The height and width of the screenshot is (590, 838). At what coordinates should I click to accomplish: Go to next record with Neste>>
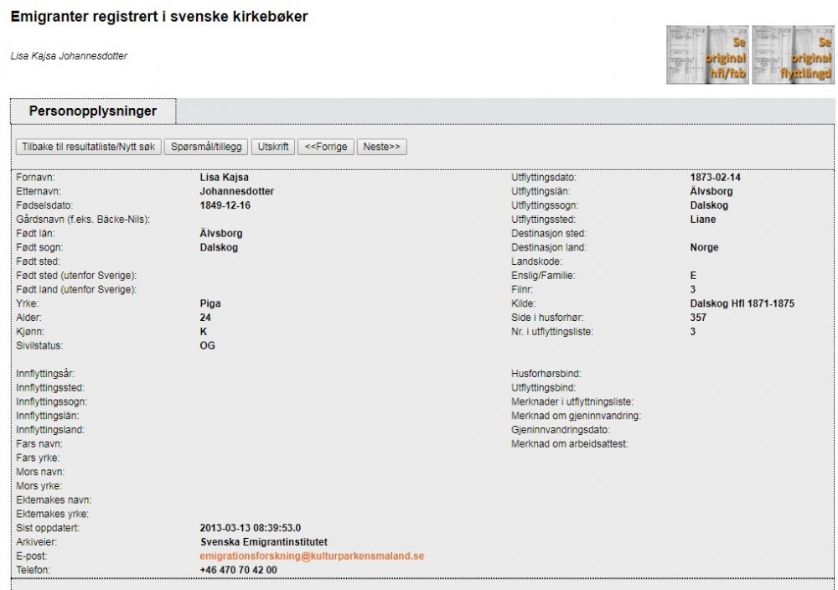point(381,147)
